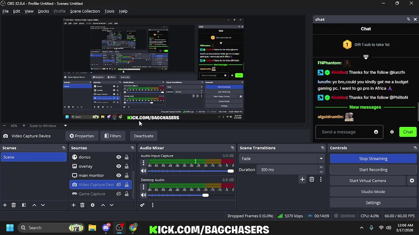Open Settings from Controls panel

[x=373, y=203]
